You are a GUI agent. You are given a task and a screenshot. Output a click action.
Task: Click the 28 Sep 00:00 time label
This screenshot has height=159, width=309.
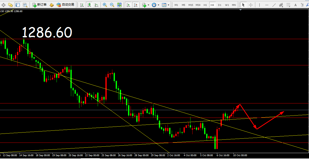click(142, 155)
